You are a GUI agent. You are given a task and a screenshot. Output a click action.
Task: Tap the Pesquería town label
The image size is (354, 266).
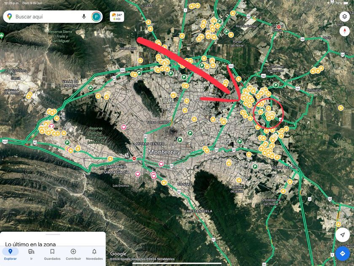pyautogui.click(x=314, y=90)
